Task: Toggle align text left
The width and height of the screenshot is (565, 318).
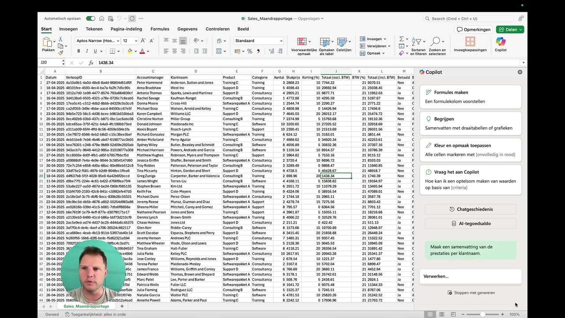Action: click(x=166, y=51)
